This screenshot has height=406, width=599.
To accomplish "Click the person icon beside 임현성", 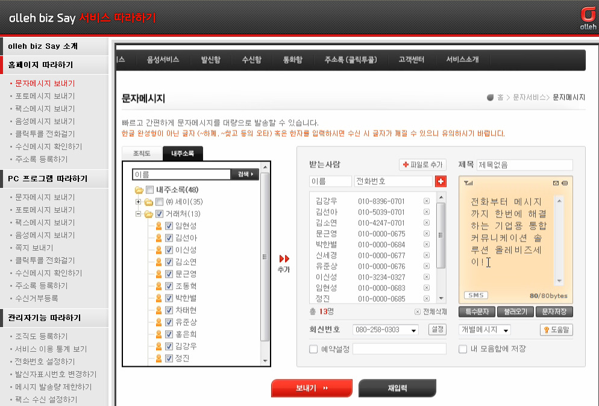I will coord(159,226).
